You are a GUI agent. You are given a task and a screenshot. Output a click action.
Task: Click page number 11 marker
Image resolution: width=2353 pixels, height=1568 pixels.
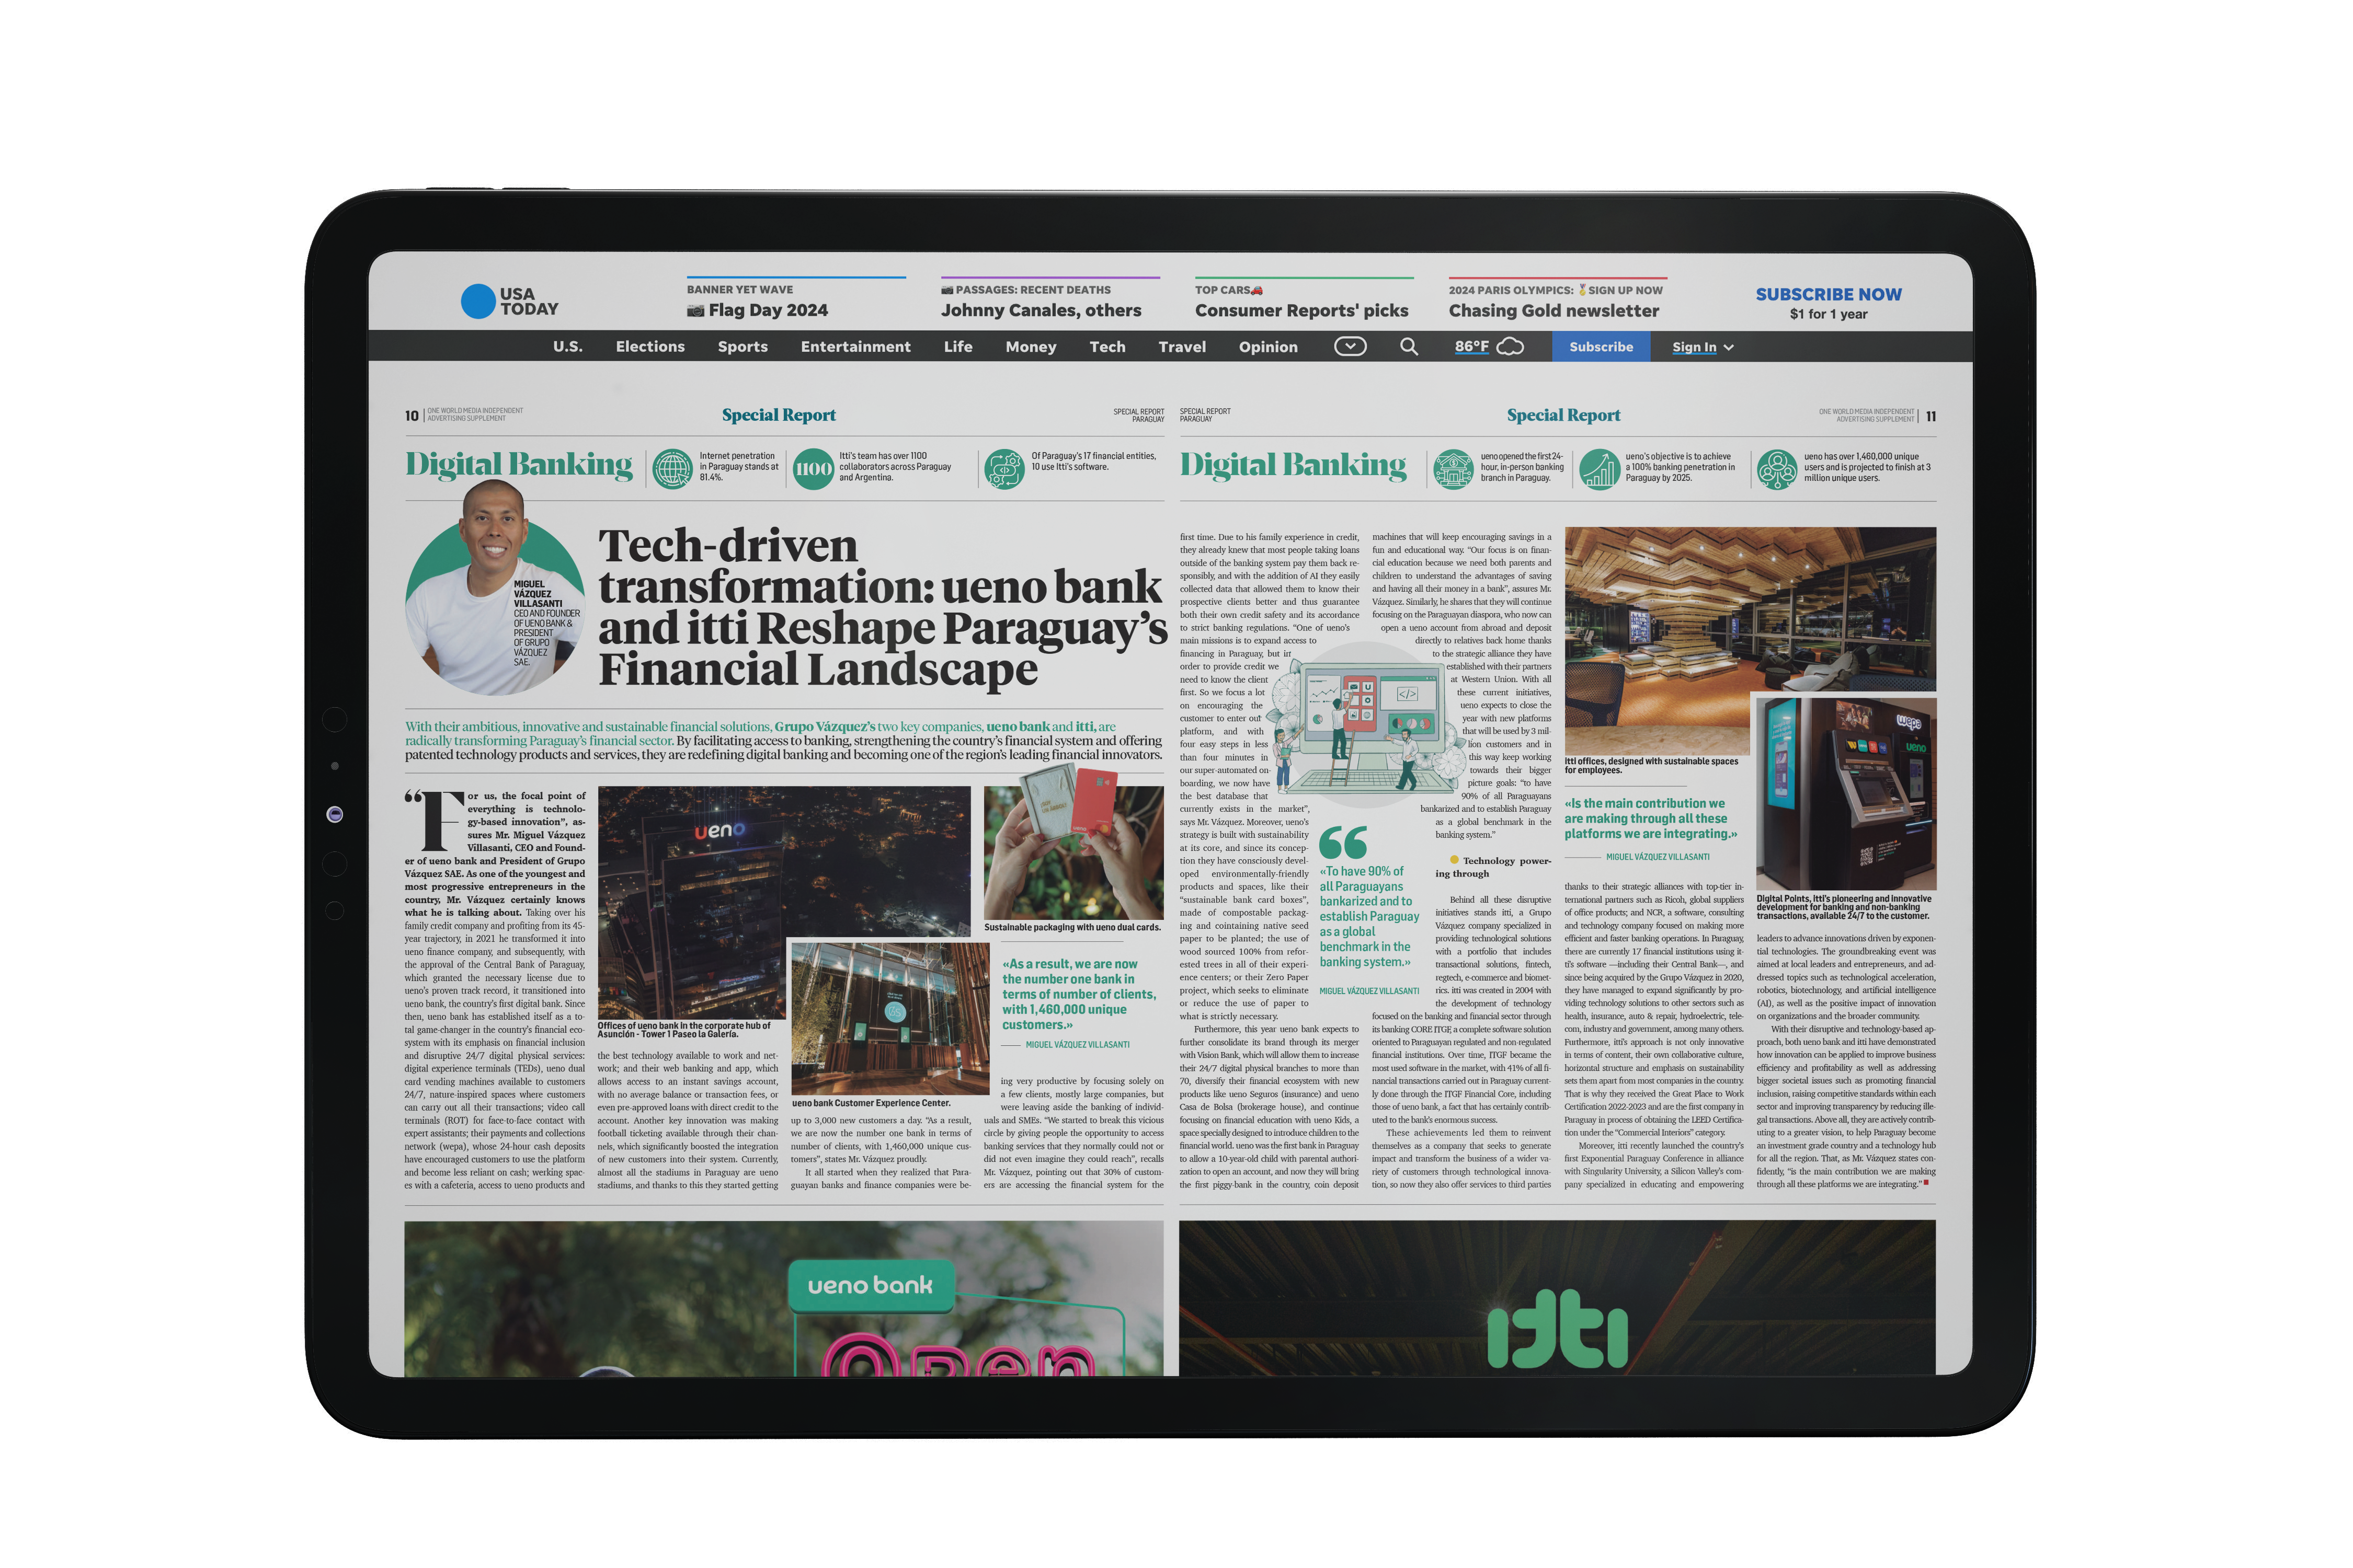tap(1930, 416)
